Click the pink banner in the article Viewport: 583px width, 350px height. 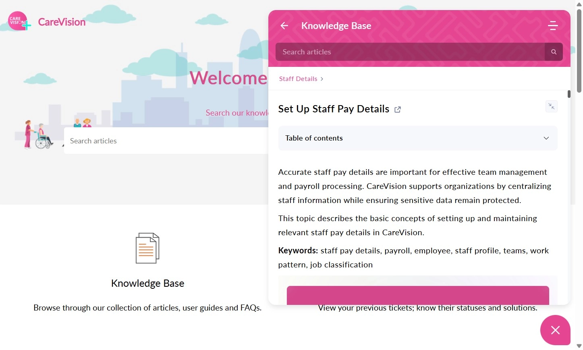417,295
